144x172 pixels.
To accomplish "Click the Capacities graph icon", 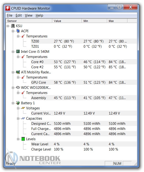I will (23, 118).
